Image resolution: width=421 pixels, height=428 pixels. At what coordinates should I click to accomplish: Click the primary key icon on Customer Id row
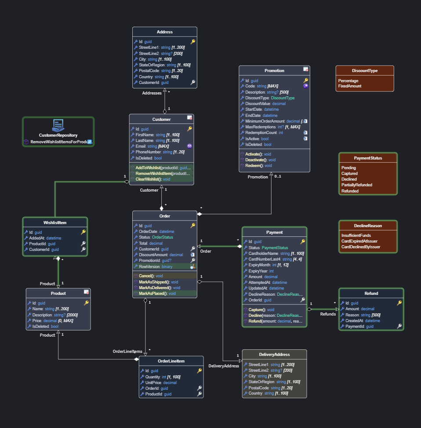189,129
